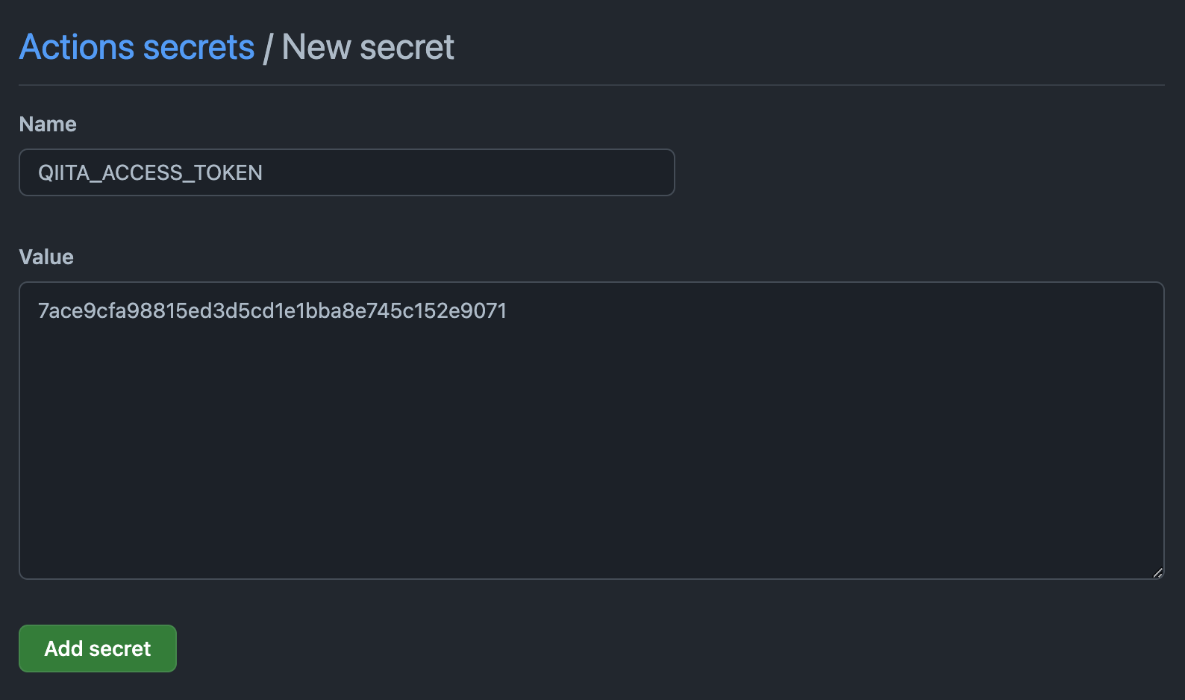Image resolution: width=1185 pixels, height=700 pixels.
Task: Focus the Value text area
Action: pos(591,430)
